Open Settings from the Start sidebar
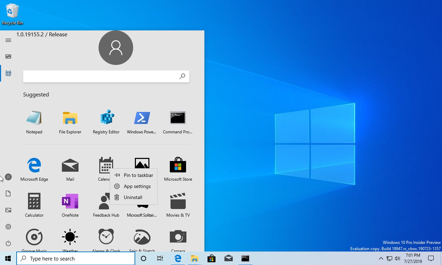The width and height of the screenshot is (442, 265). (x=8, y=226)
